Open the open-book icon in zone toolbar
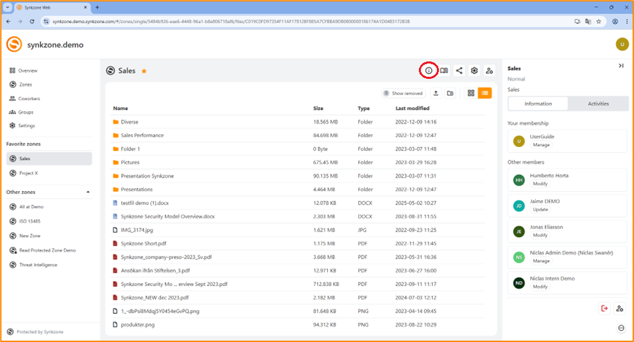634x342 pixels. pos(444,71)
